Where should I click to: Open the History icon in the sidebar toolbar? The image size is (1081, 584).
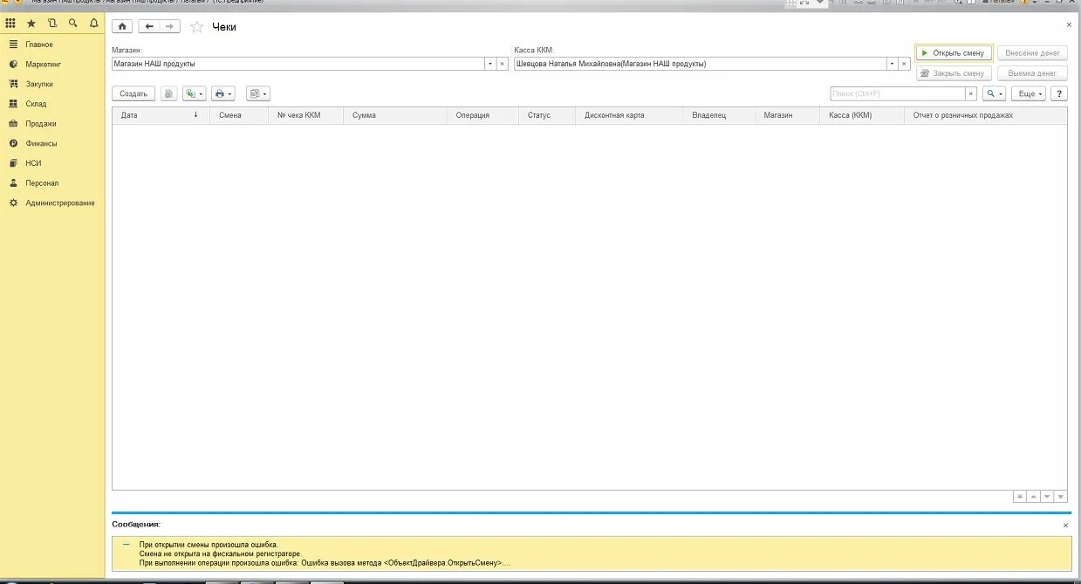click(52, 24)
